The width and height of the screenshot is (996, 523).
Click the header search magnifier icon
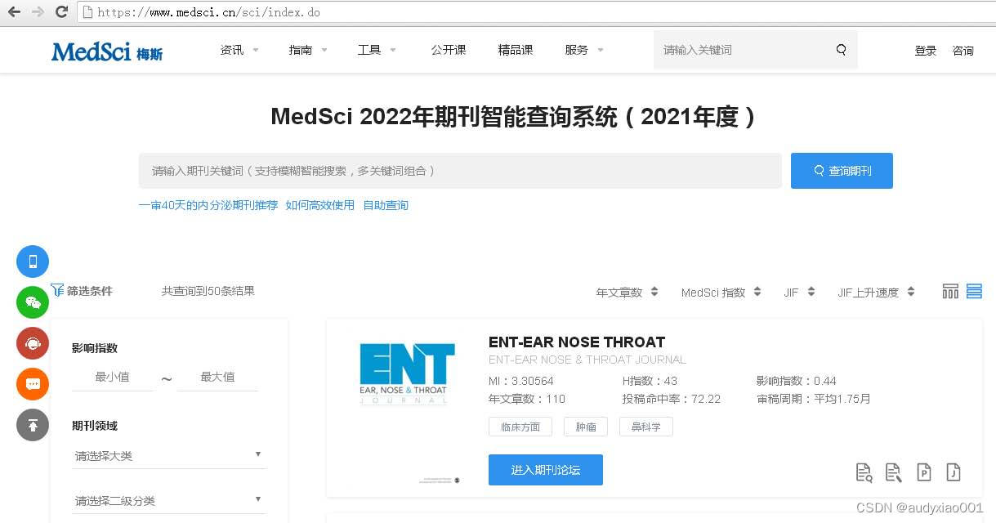[841, 50]
